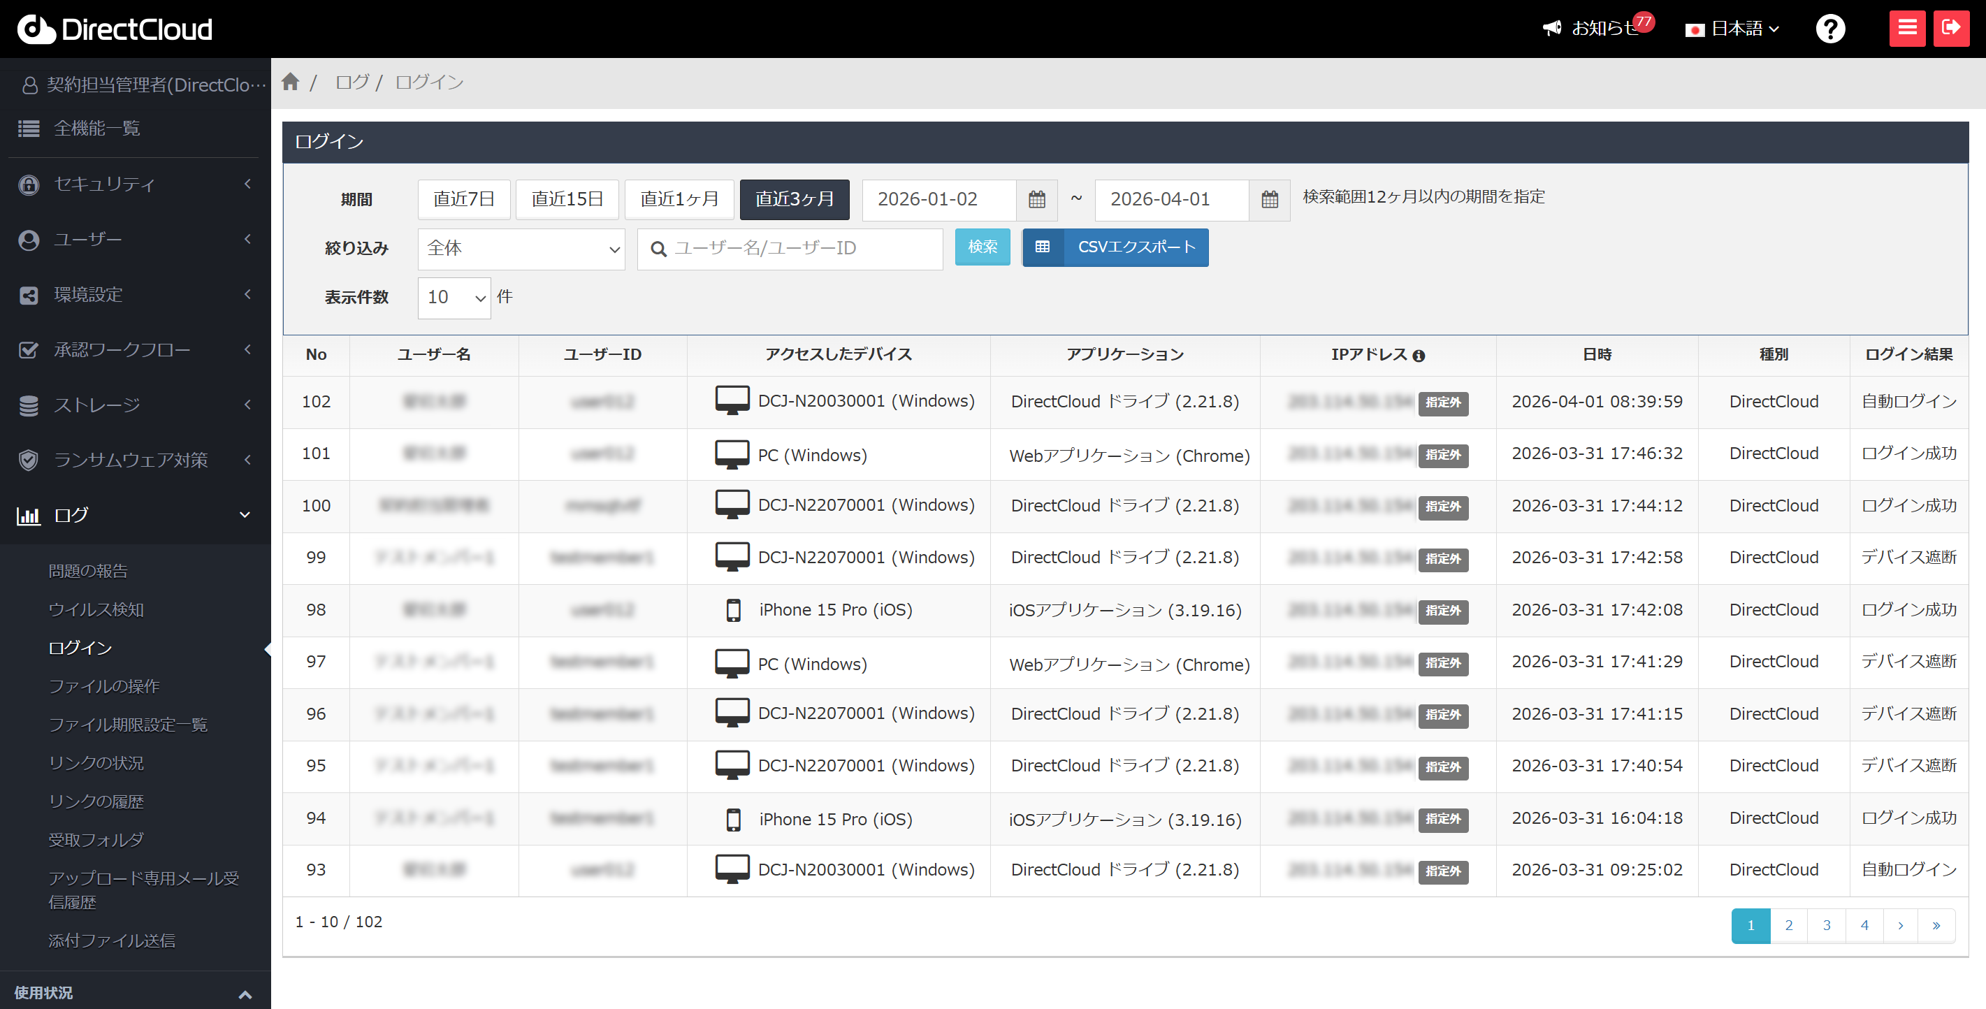Click the monitor icon in row 97
1986x1009 pixels.
tap(732, 663)
